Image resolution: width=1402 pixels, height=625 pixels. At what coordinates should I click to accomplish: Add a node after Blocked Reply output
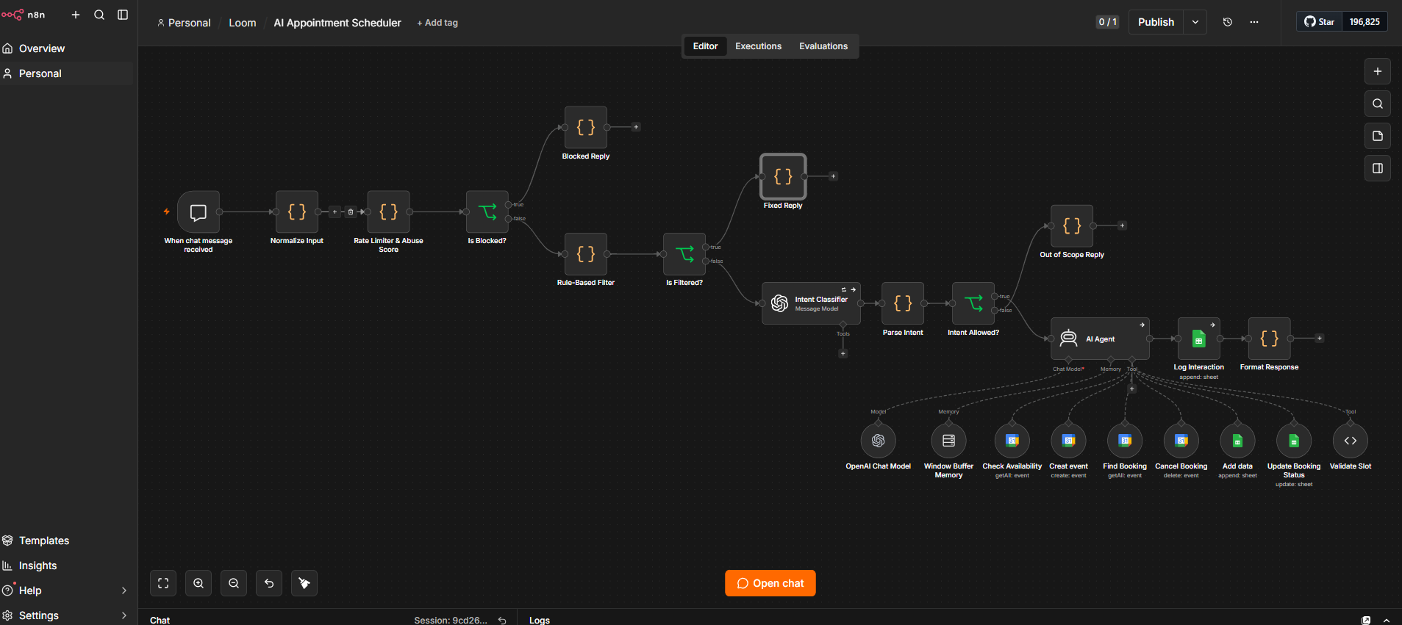pyautogui.click(x=636, y=127)
